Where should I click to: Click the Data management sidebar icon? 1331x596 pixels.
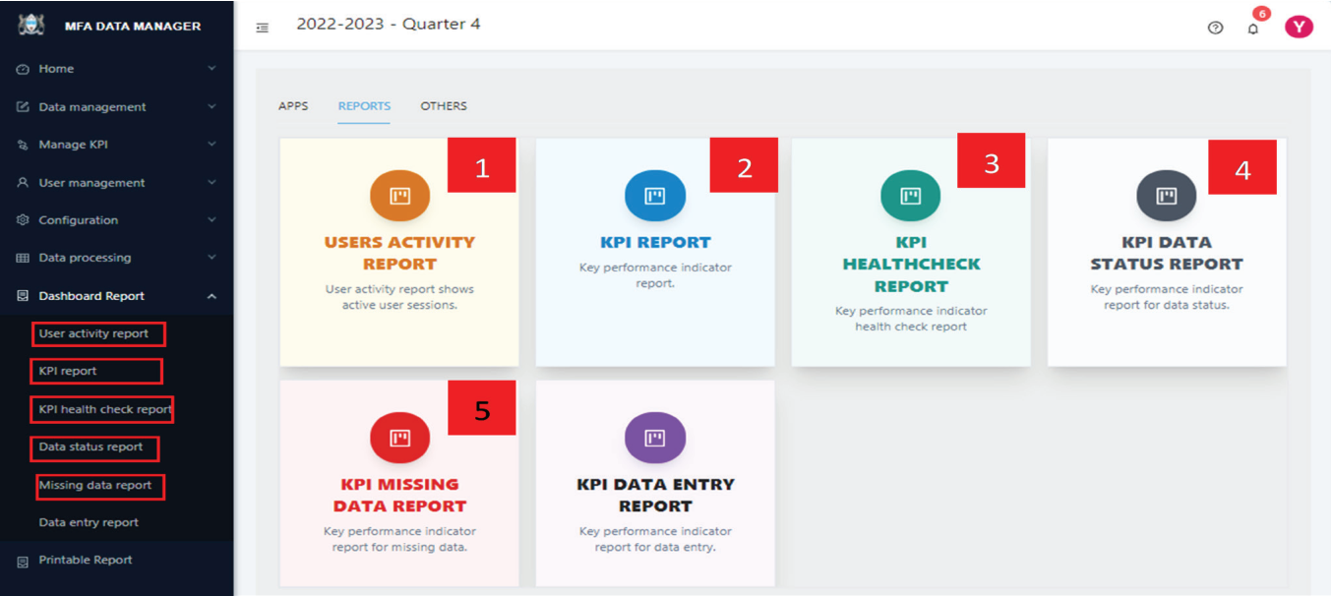point(23,107)
